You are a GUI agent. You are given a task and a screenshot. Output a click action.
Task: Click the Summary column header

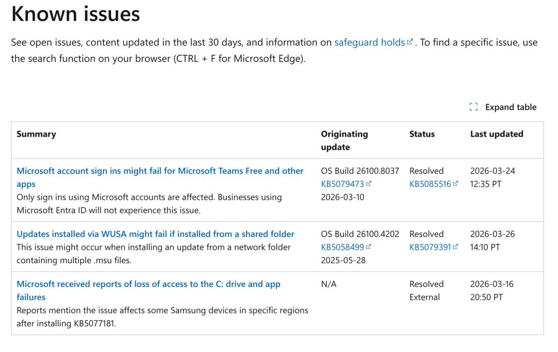pos(36,134)
